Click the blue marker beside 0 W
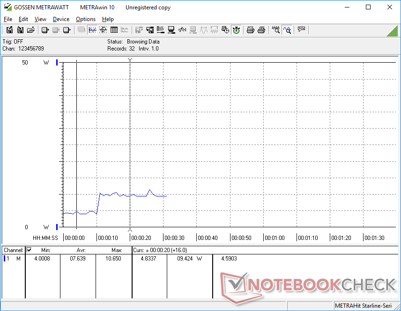Image resolution: width=401 pixels, height=311 pixels. coord(57,227)
